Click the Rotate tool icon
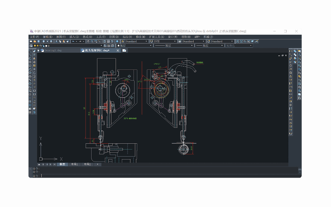This screenshot has width=331, height=207. point(34,73)
